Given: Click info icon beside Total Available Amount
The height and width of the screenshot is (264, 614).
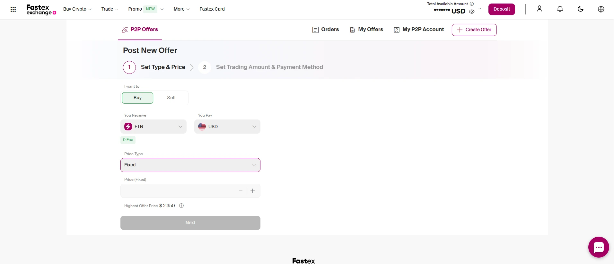Looking at the screenshot, I should click(x=472, y=4).
